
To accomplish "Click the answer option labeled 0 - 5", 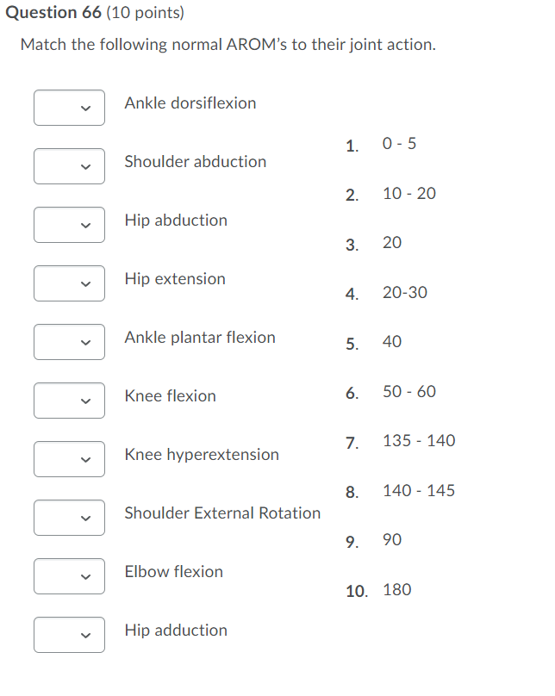I will point(398,144).
